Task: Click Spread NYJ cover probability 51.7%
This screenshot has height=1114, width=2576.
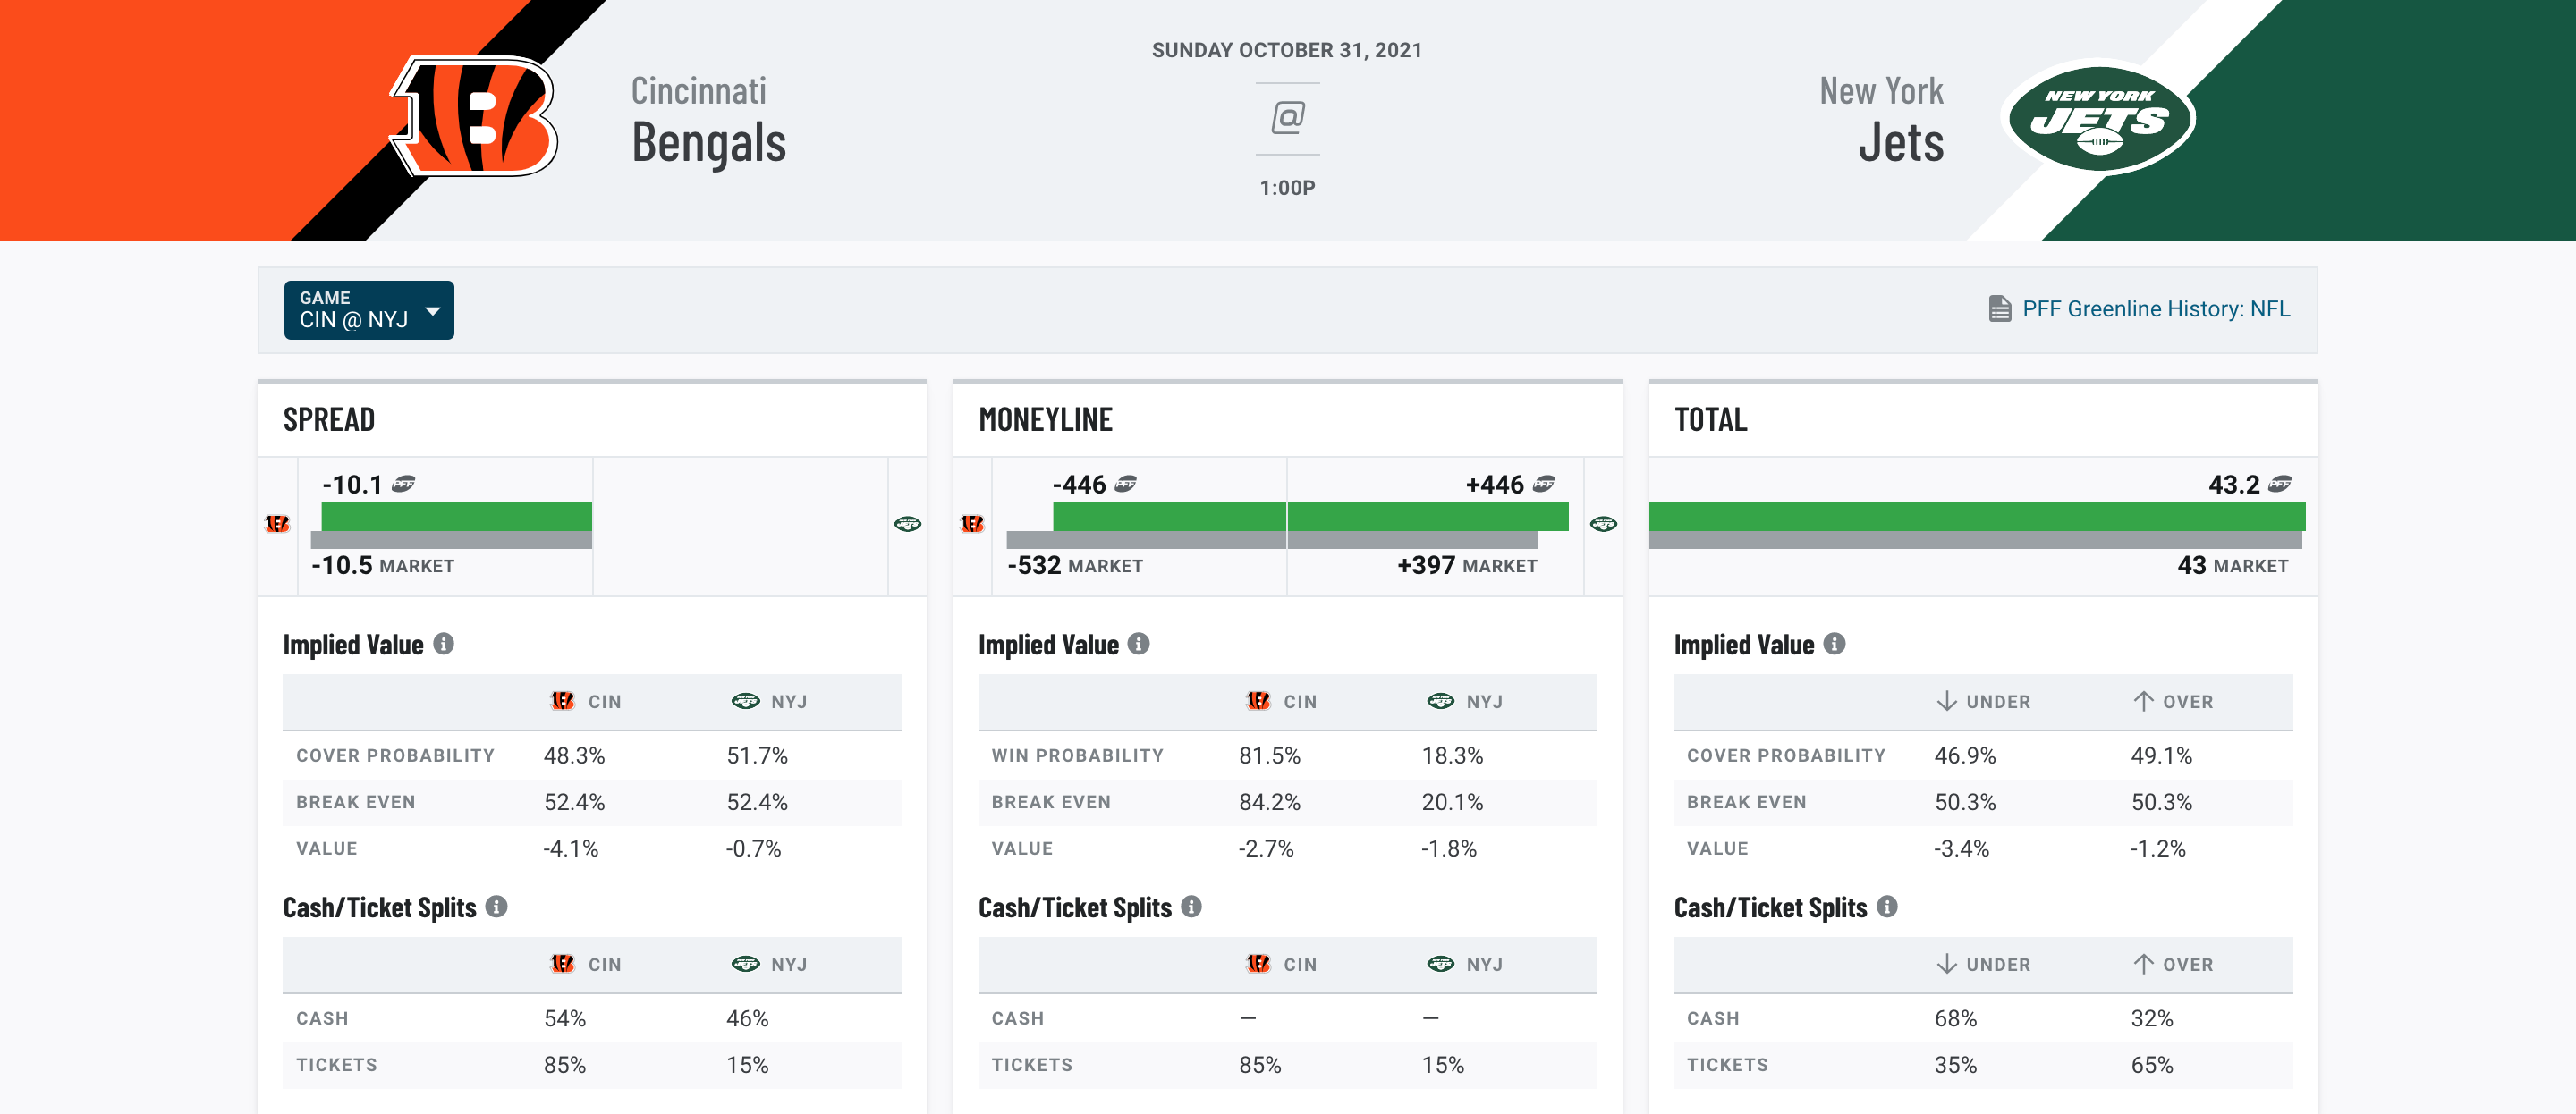Action: [757, 756]
